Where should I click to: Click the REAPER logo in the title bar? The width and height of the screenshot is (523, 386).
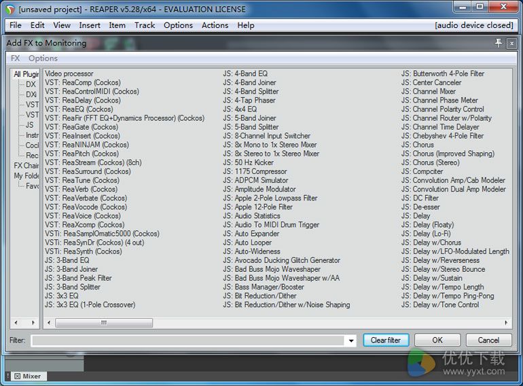pos(10,10)
